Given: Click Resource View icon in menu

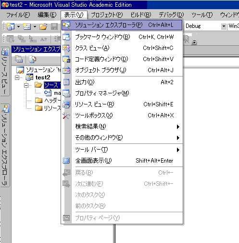Looking at the screenshot, I should tap(66, 104).
